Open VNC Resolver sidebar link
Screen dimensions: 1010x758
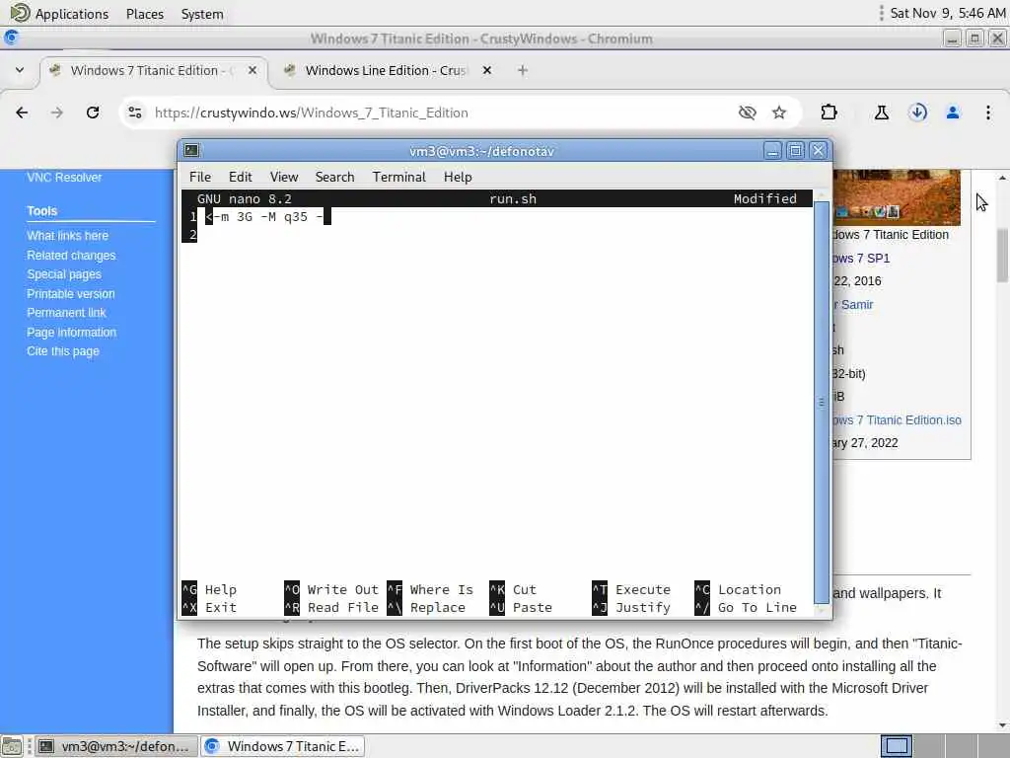coord(64,178)
